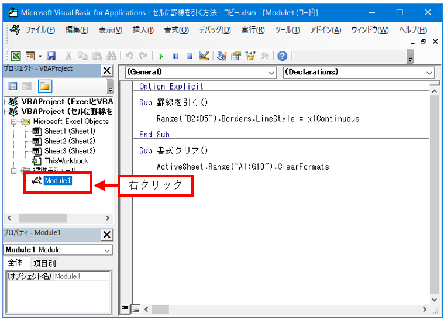Click code window vertical scroll down arrow
The image size is (444, 320).
click(435, 300)
